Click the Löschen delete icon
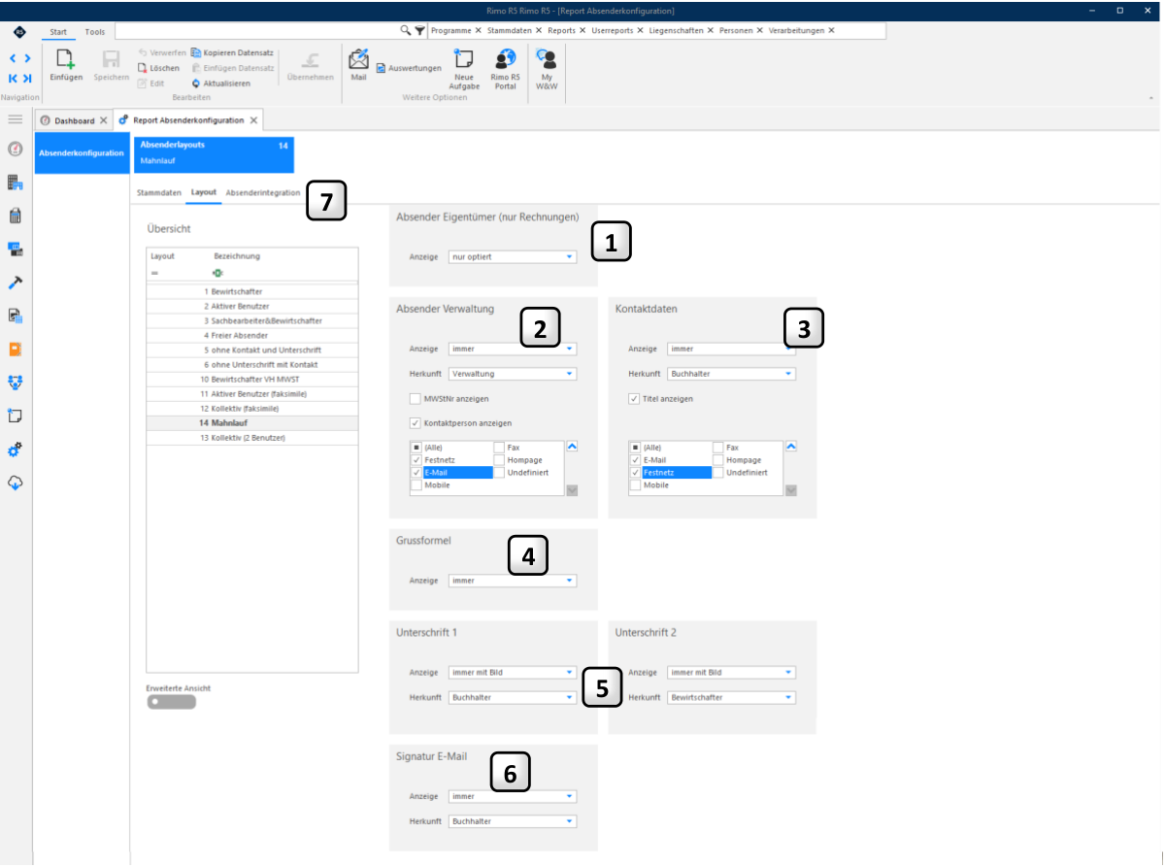The height and width of the screenshot is (867, 1165). (142, 68)
